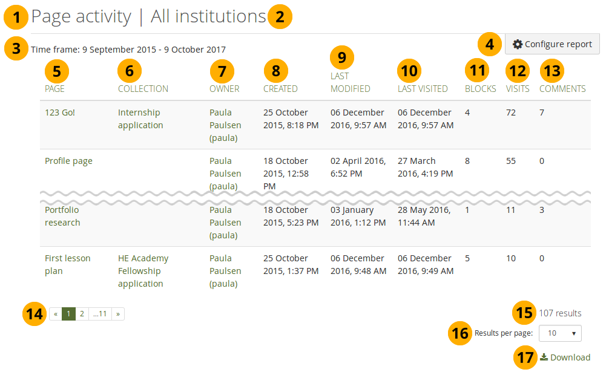
Task: Open the Internship application collection link
Action: [x=140, y=119]
